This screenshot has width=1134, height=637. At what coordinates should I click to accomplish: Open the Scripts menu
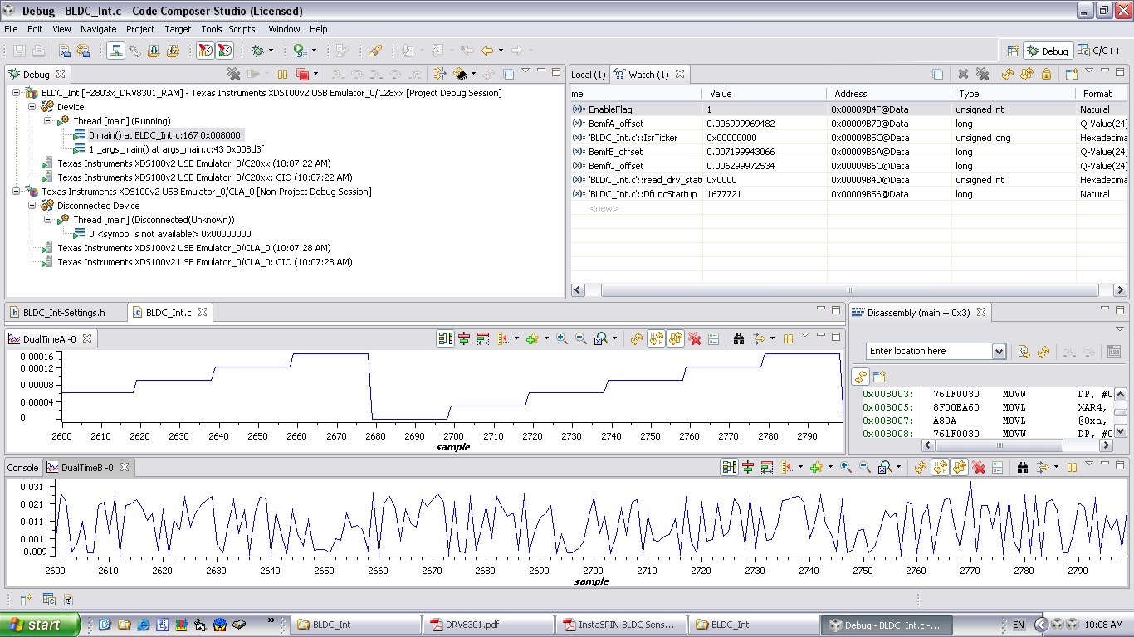pyautogui.click(x=242, y=29)
